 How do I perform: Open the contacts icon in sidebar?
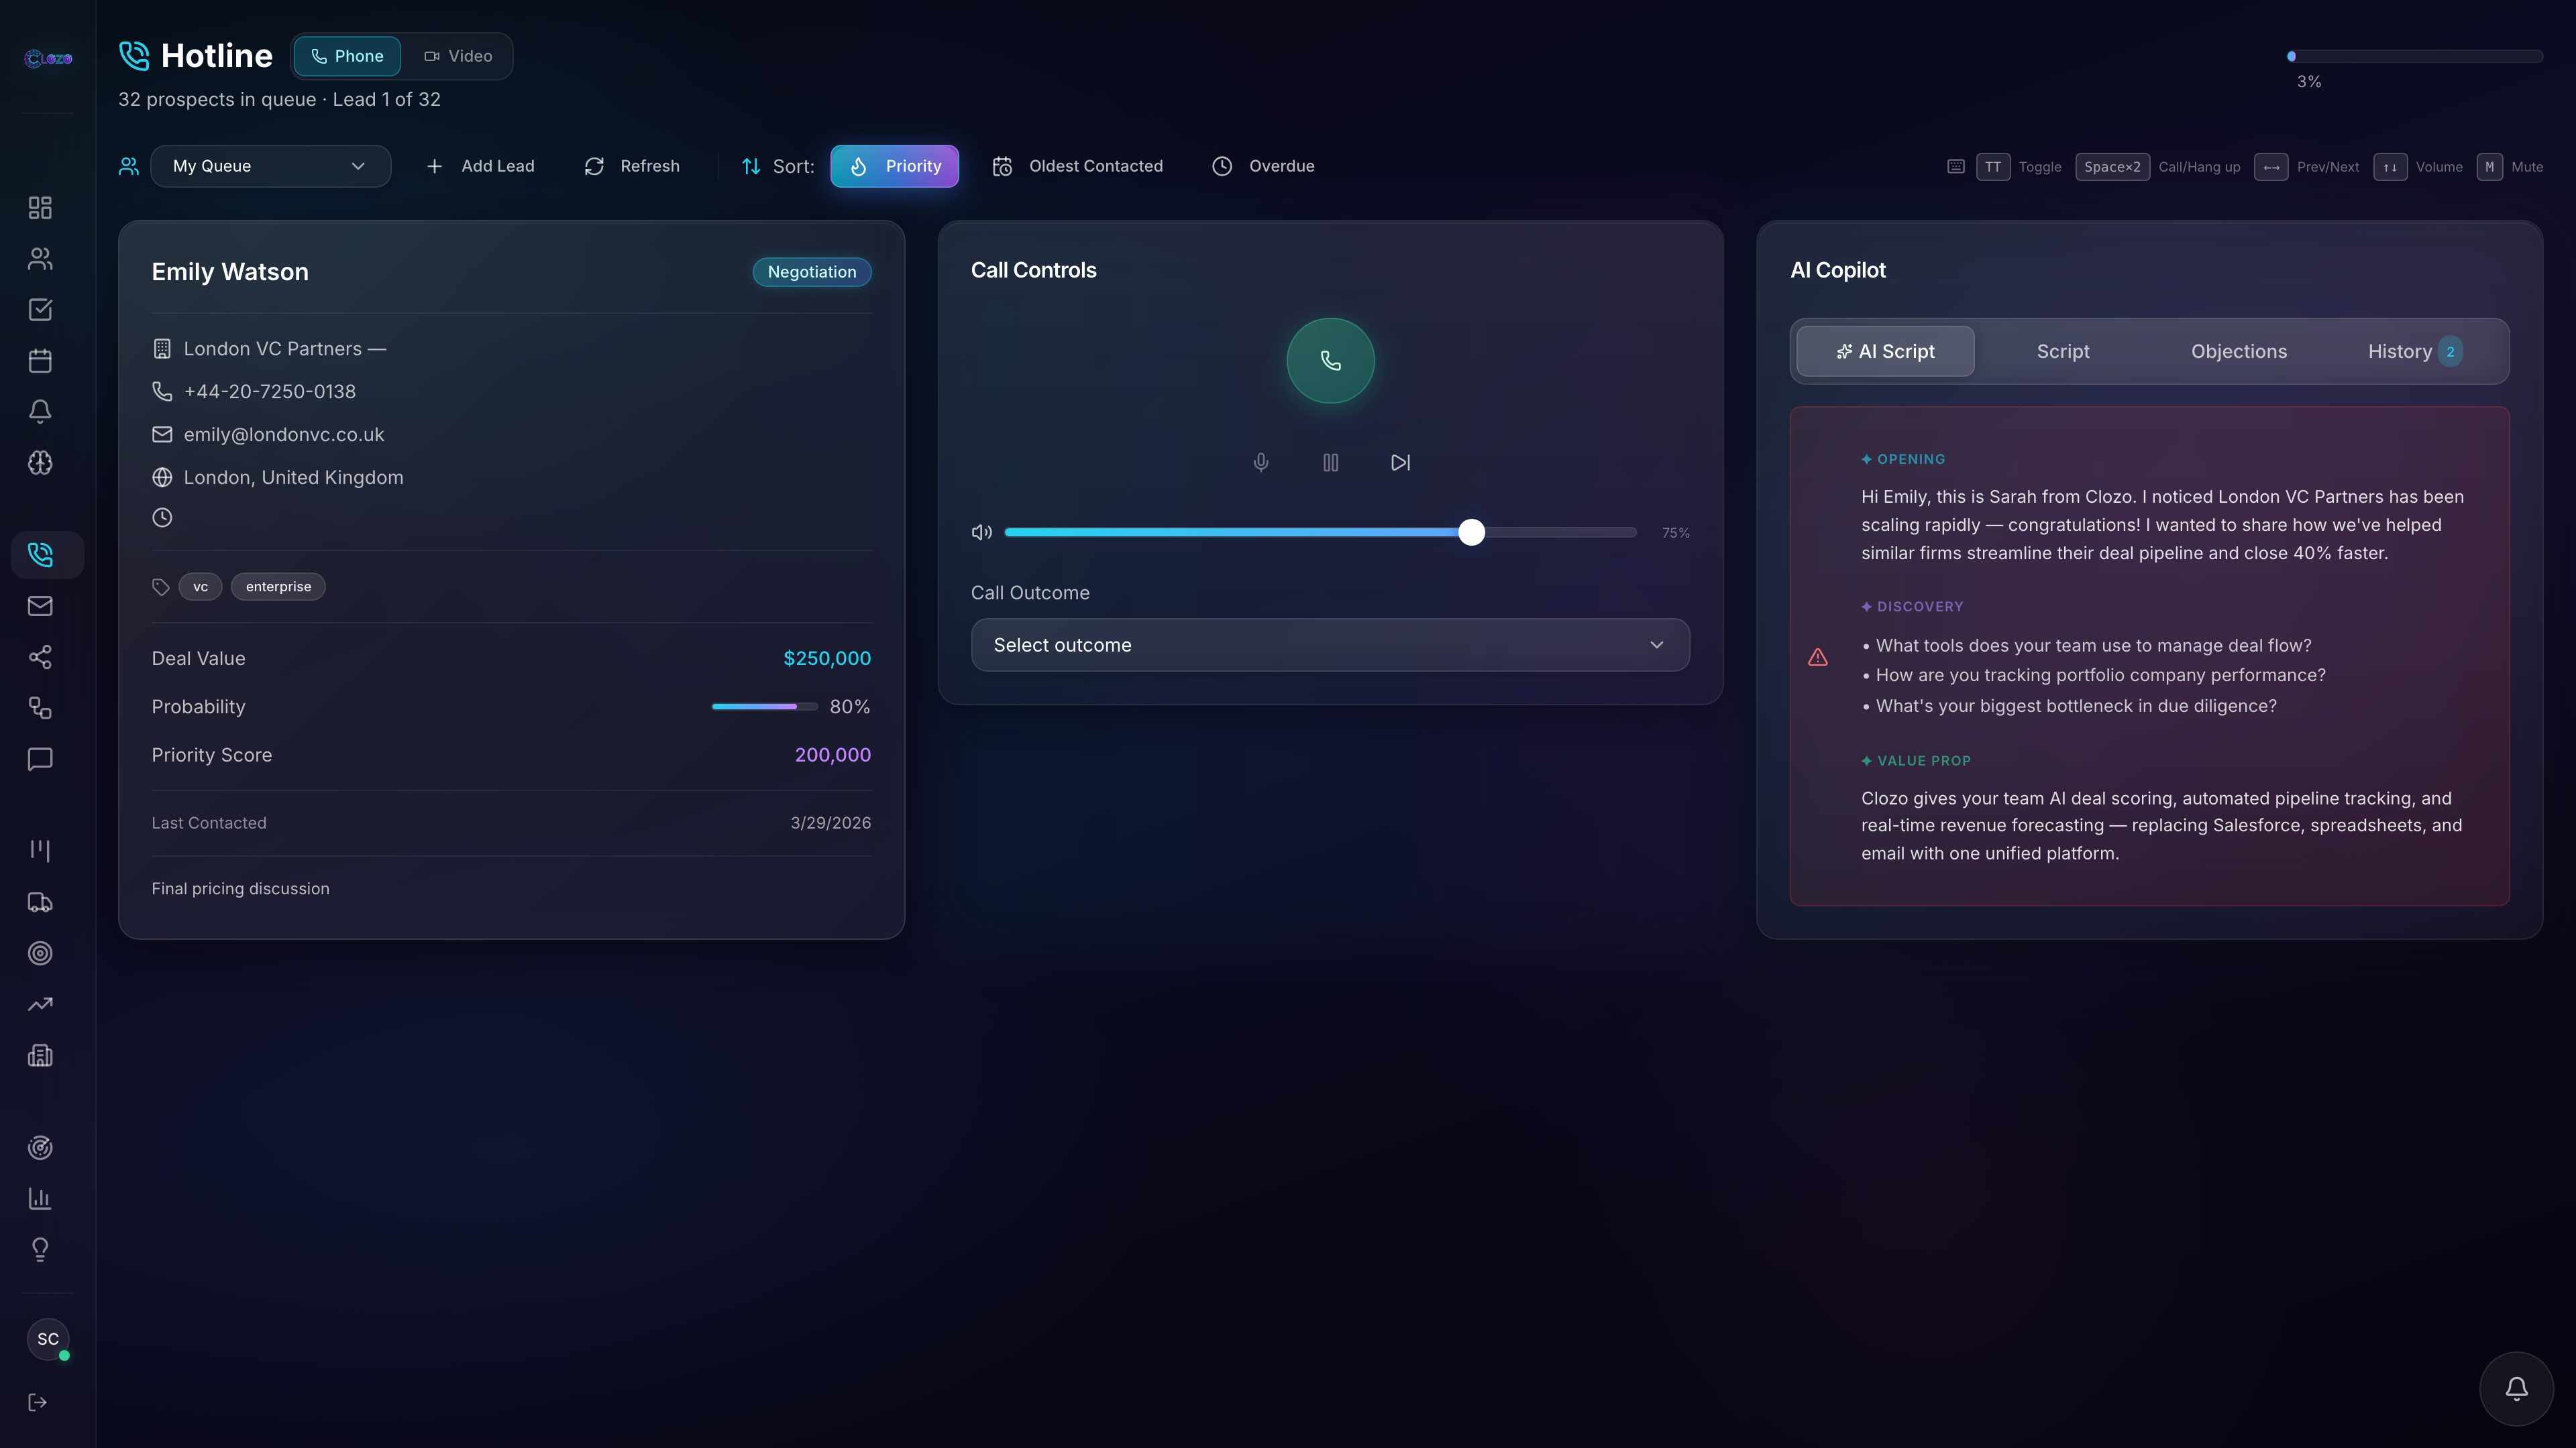pyautogui.click(x=40, y=259)
